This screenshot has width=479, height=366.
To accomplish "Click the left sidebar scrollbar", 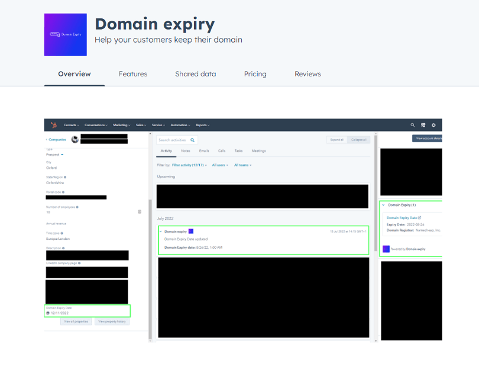I will pos(150,269).
